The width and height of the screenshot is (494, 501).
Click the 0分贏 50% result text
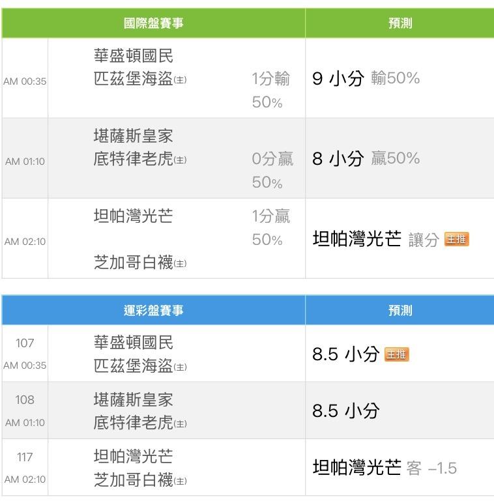[x=272, y=170]
